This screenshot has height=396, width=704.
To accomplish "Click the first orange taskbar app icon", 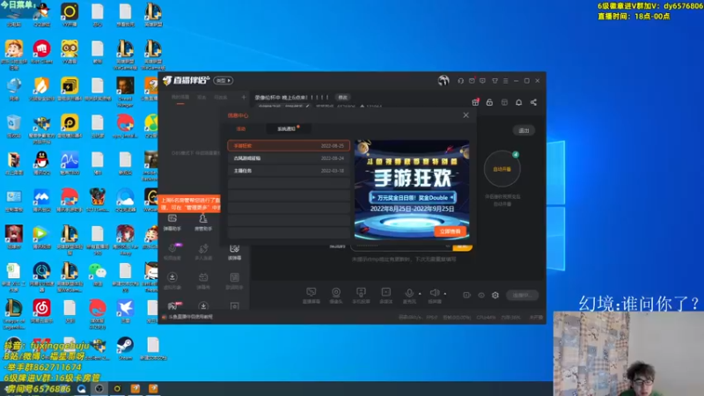I will coord(136,388).
